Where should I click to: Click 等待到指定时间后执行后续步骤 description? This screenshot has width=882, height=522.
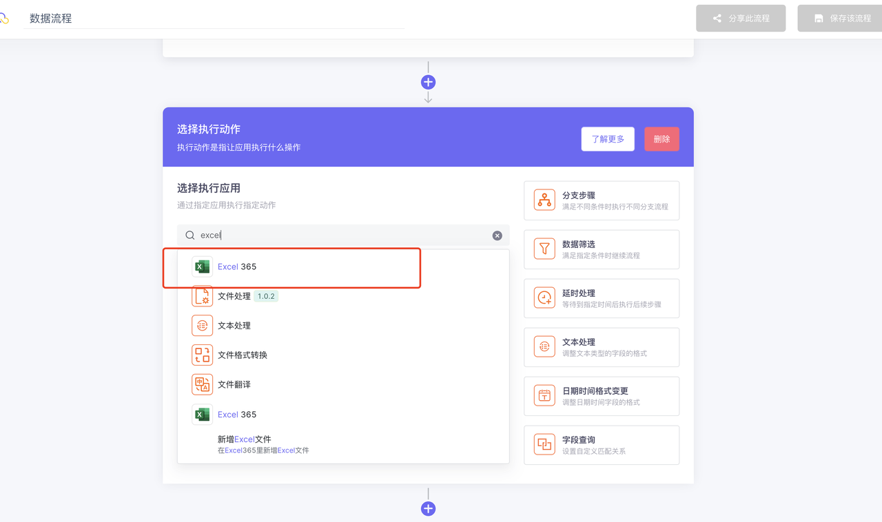click(612, 304)
